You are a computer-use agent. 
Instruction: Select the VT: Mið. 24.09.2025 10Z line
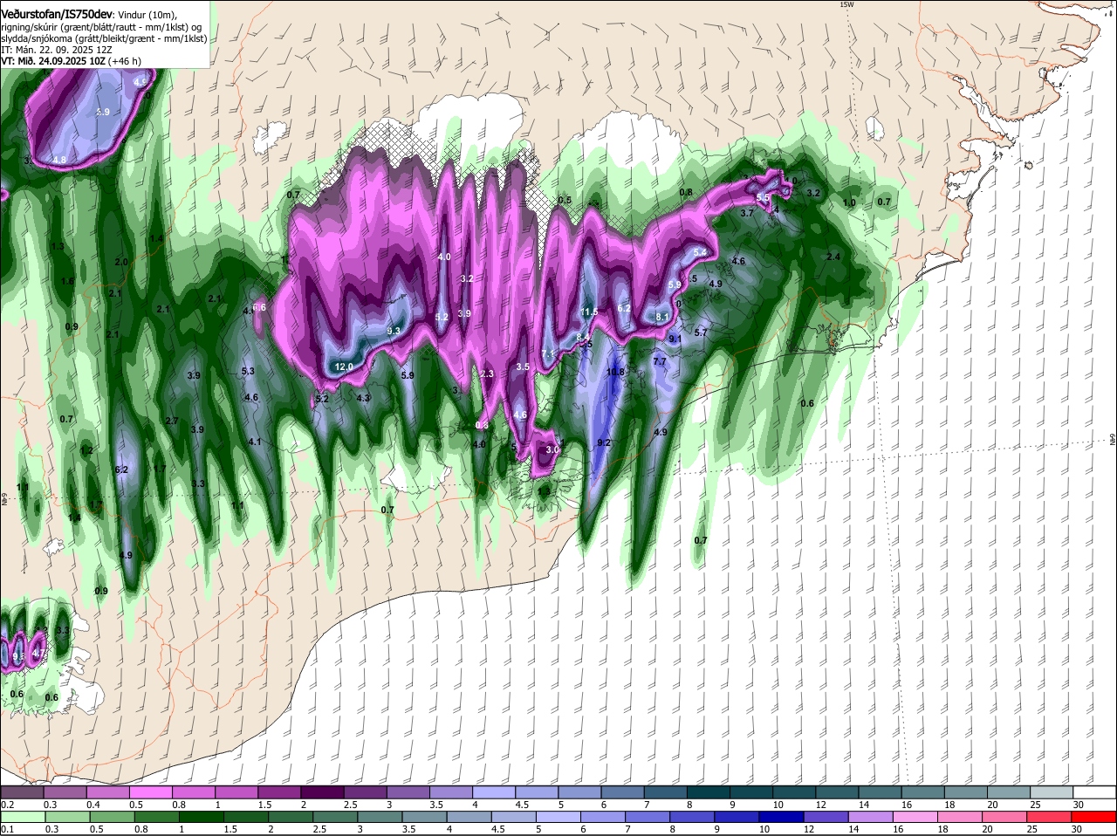point(71,61)
